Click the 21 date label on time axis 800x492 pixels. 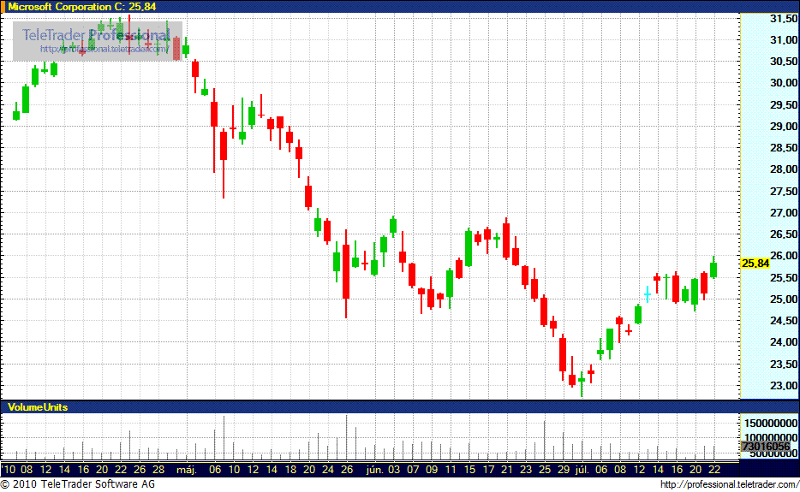click(x=506, y=470)
